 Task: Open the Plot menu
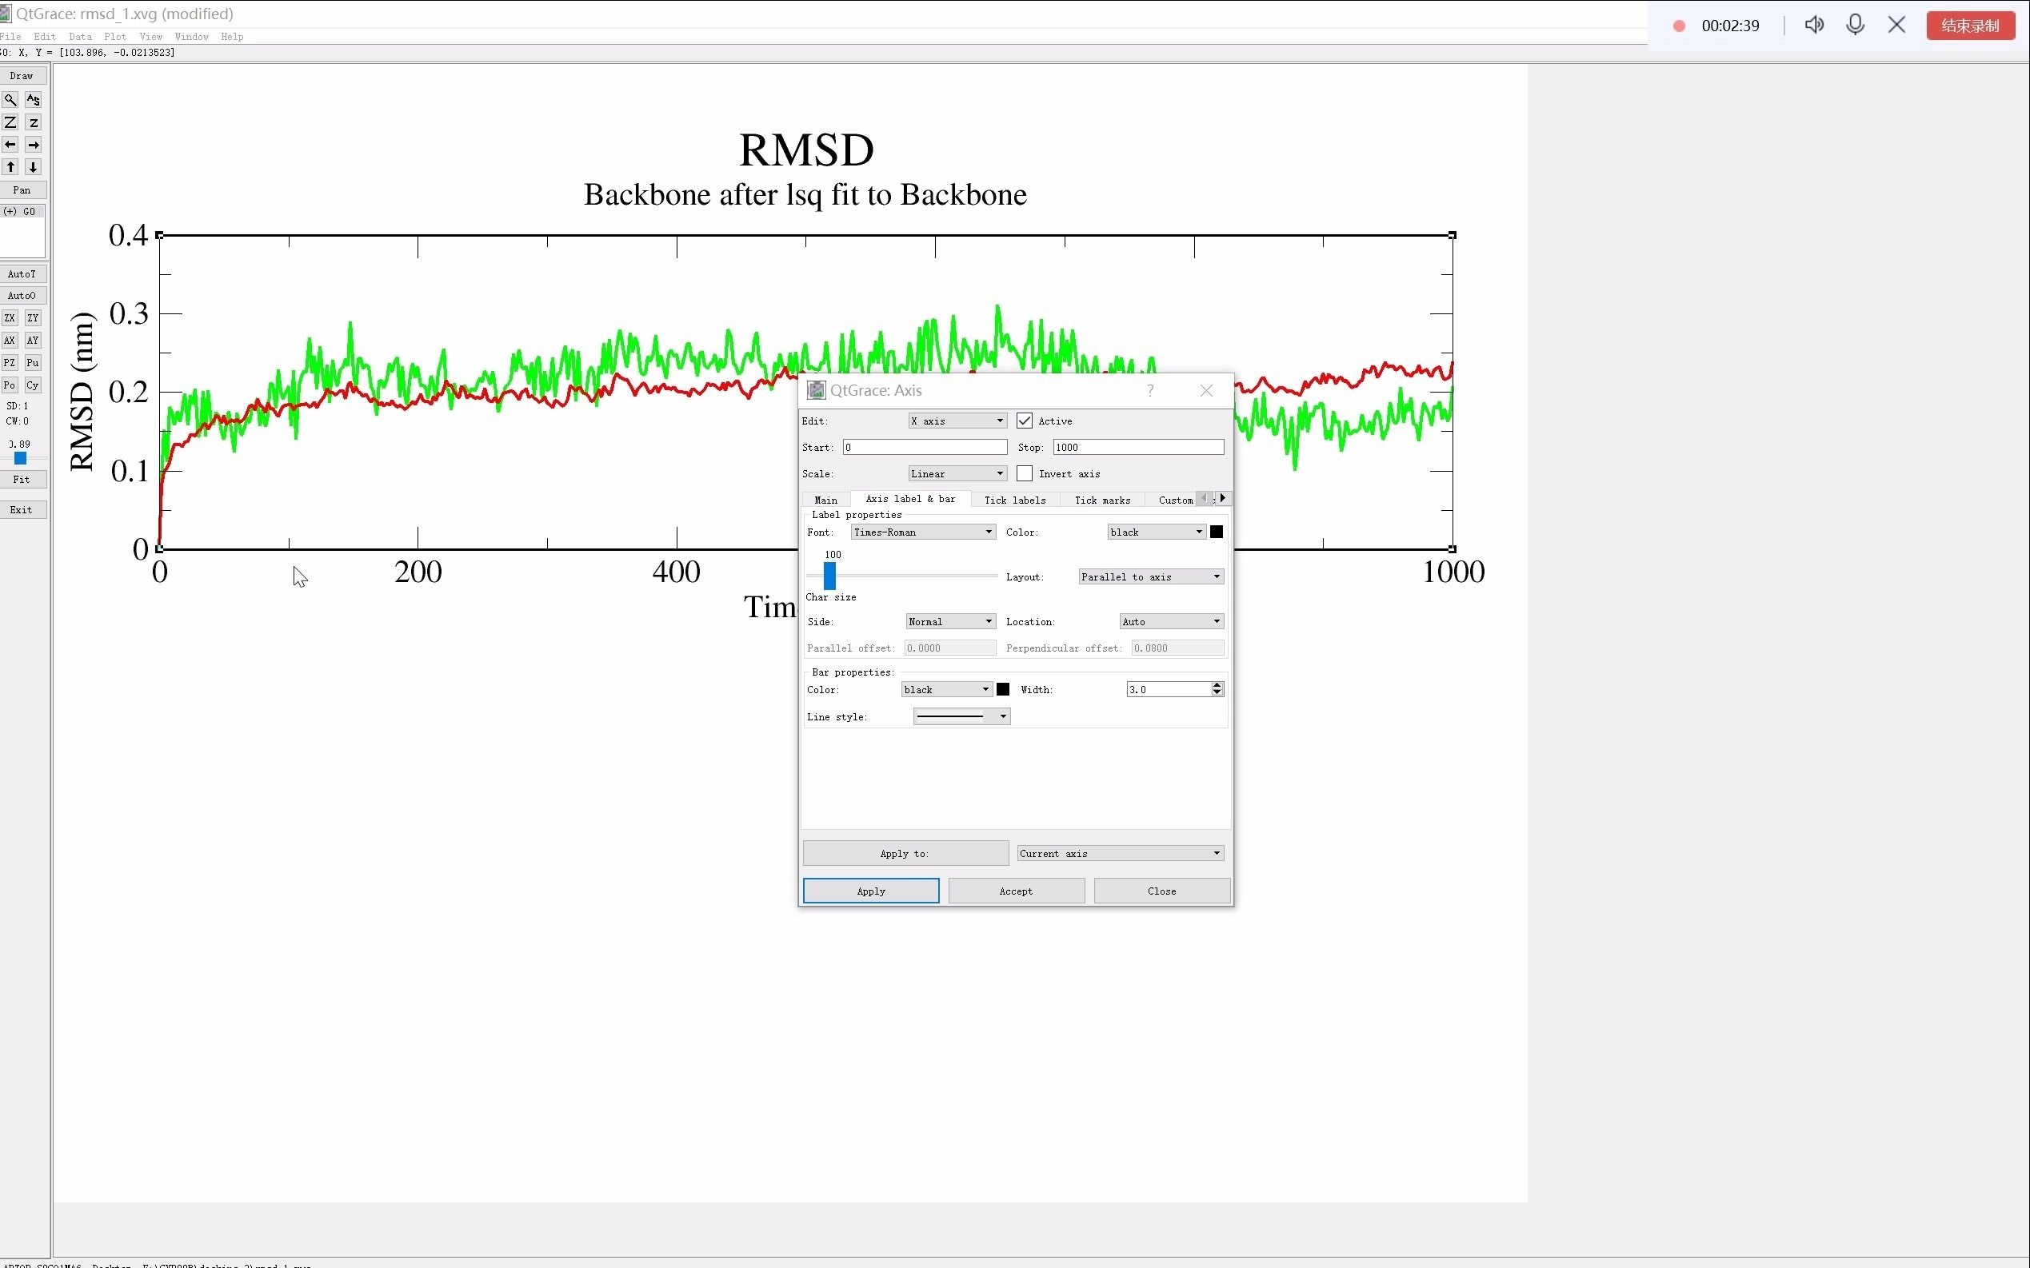pos(115,36)
